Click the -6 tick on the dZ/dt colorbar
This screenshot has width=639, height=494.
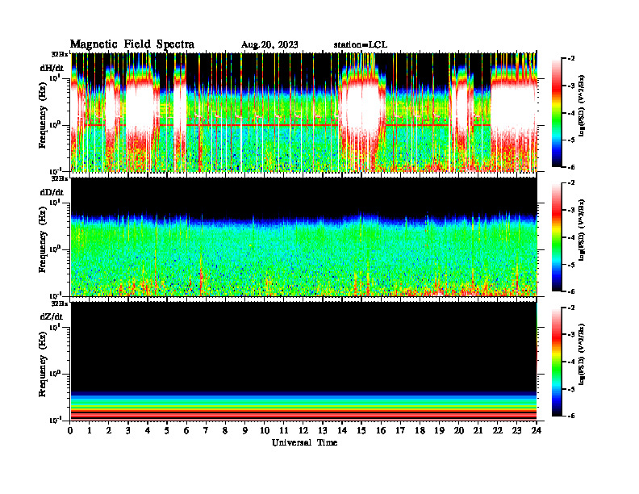click(571, 416)
